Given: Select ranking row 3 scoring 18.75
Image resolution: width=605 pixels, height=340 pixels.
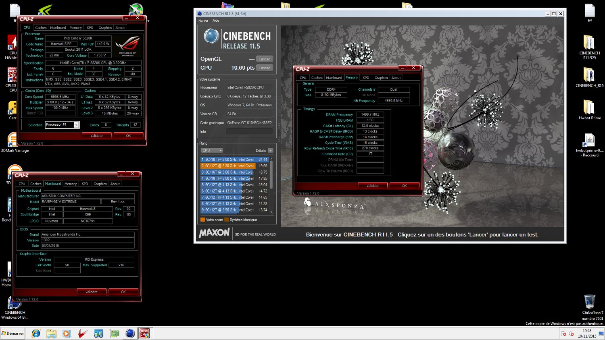Looking at the screenshot, I should pos(234,172).
